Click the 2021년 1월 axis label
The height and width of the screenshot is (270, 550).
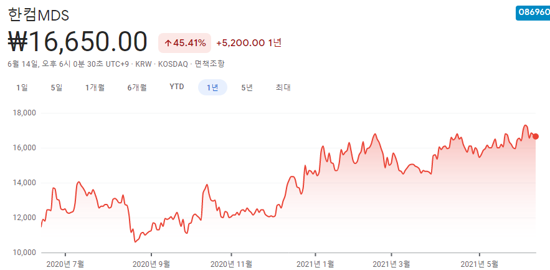click(315, 264)
